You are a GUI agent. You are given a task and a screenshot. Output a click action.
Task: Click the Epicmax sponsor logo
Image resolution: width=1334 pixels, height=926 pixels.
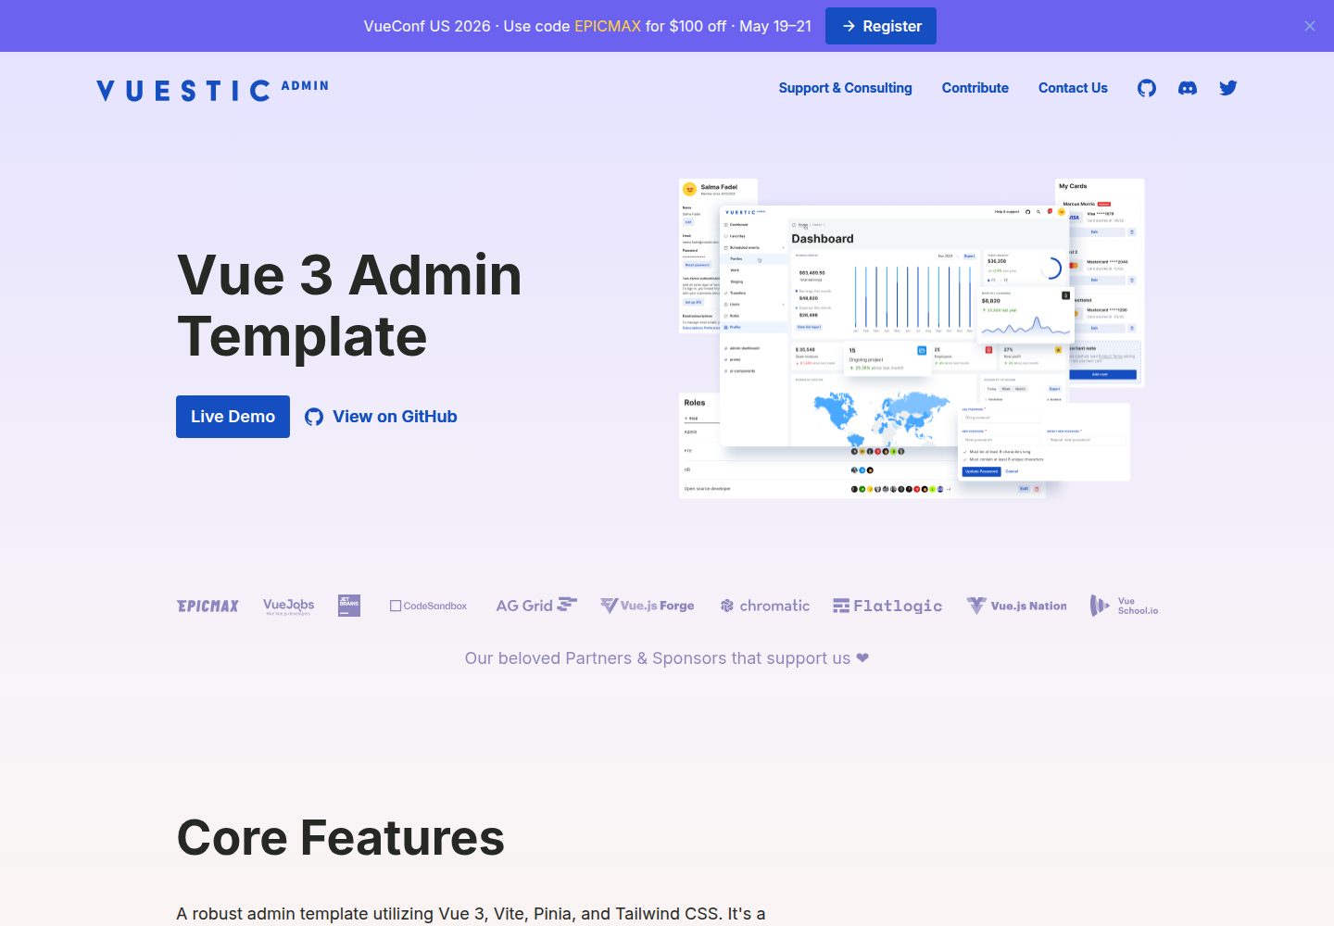(x=208, y=606)
